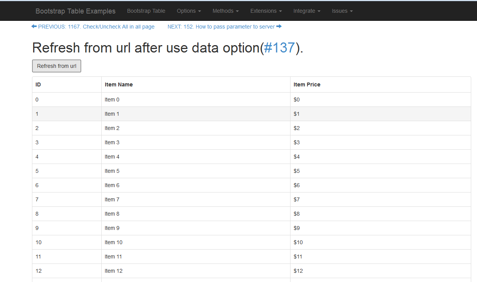Go to NEXT: 152 pass parameter link
Viewport: 477px width, 282px height.
(x=225, y=27)
